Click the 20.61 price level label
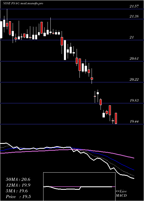Screen dimensions: 144x201 [134, 59]
